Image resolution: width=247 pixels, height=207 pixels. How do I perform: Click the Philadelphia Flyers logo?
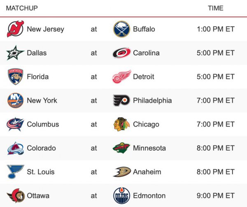pyautogui.click(x=122, y=101)
